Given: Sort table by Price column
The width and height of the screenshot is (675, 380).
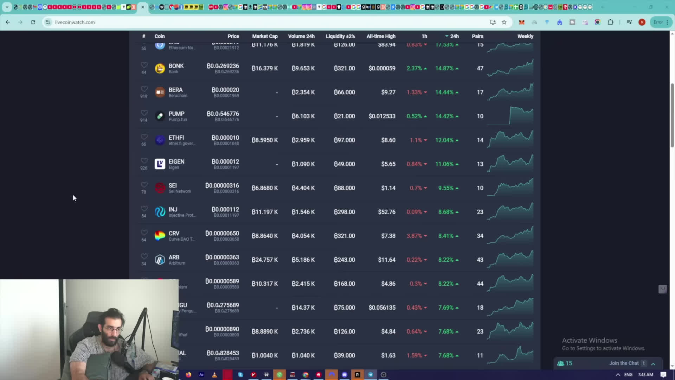Looking at the screenshot, I should pos(233,36).
